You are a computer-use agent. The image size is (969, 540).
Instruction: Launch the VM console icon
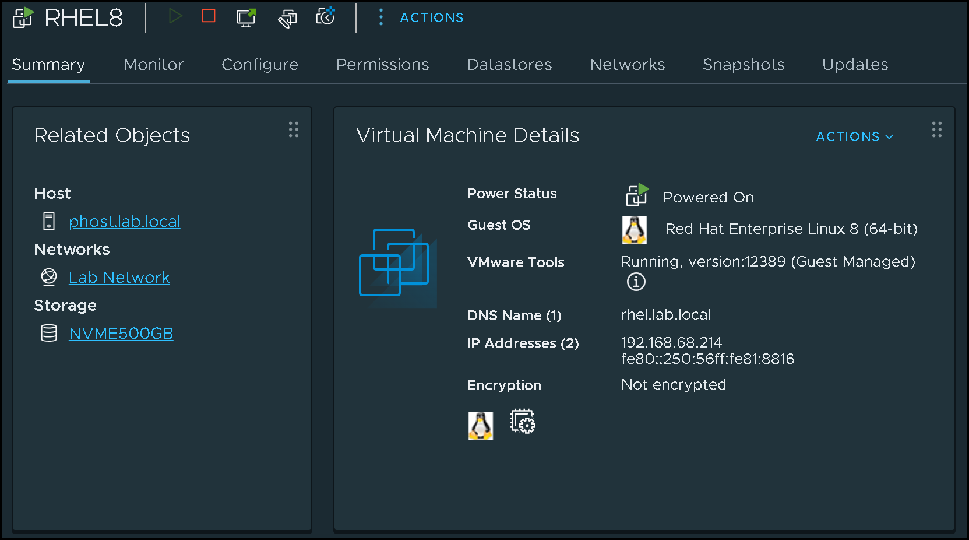coord(246,17)
